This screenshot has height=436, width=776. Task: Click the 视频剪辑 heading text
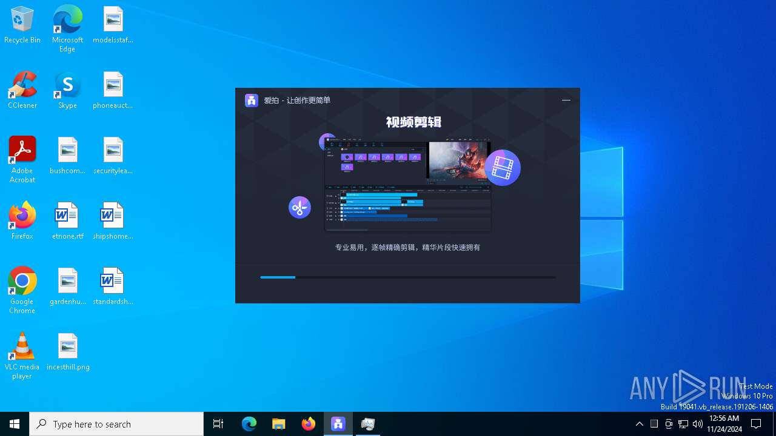tap(413, 122)
